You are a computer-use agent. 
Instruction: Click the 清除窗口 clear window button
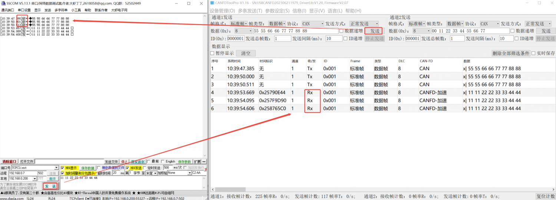(x=10, y=162)
